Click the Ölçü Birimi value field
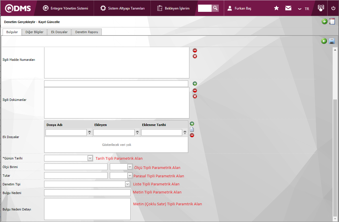339x222 pixels. (x=76, y=167)
